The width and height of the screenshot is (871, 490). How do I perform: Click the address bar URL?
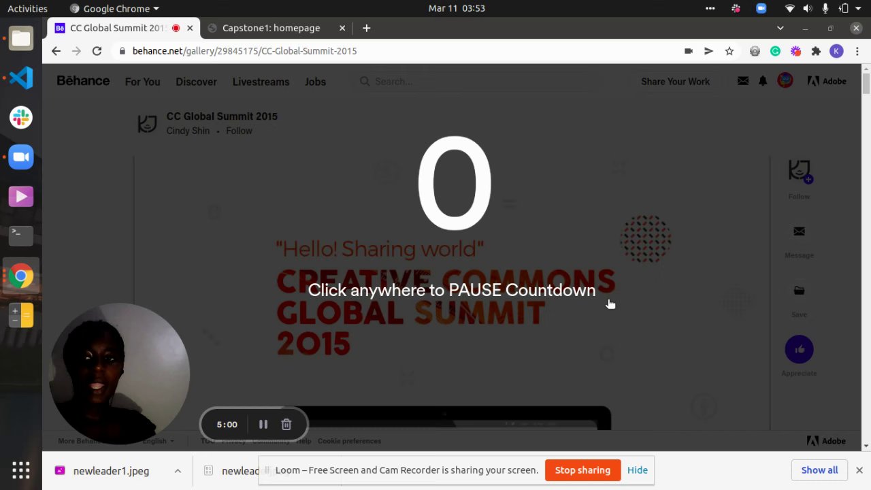244,51
